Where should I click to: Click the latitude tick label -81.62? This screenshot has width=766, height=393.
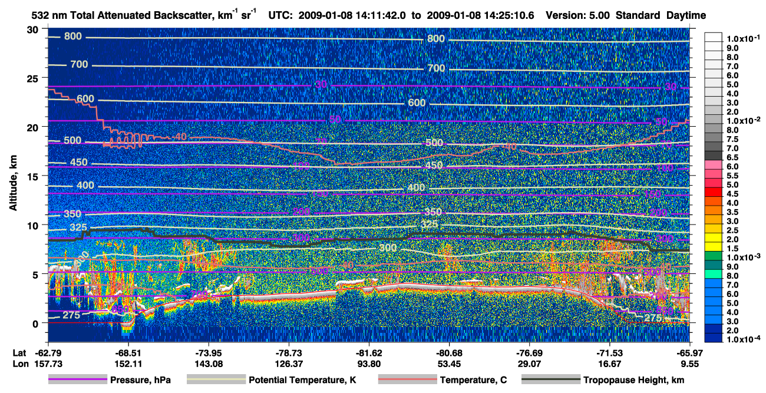pos(369,352)
